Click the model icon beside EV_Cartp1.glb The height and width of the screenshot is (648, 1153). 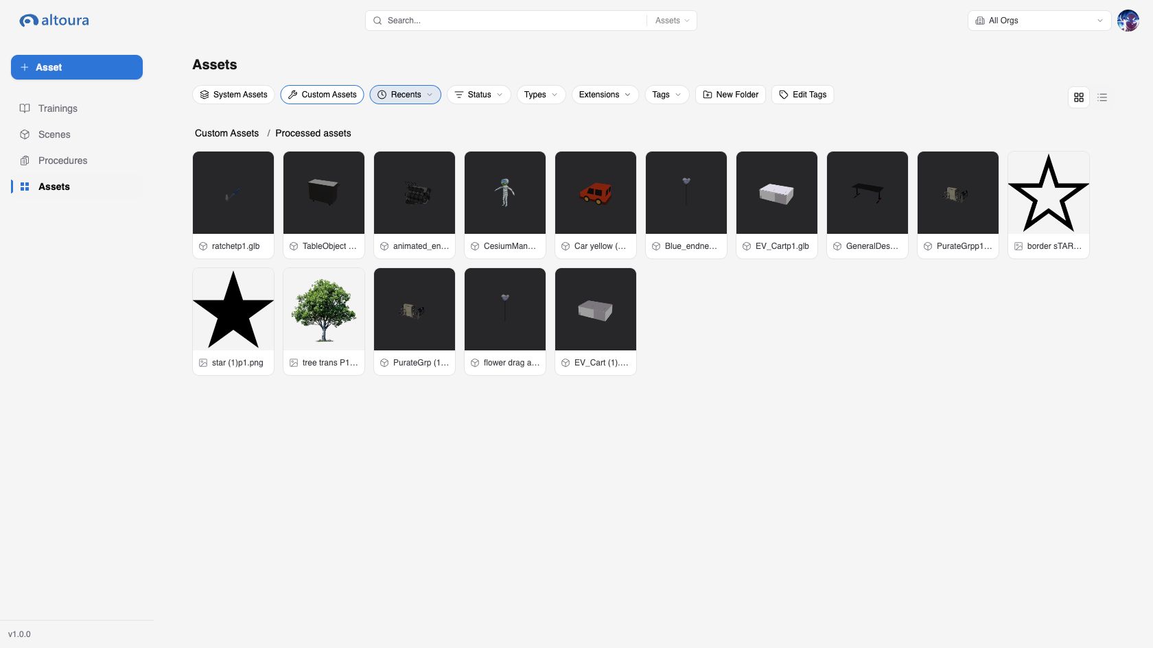(x=747, y=246)
